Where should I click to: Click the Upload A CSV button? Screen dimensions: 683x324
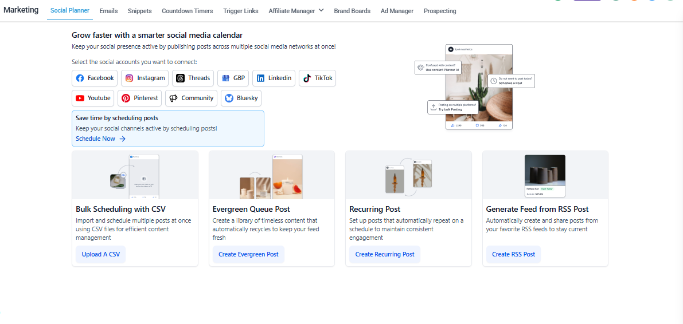[x=100, y=254]
